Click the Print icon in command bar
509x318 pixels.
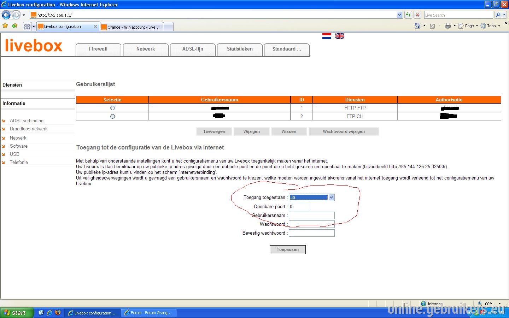click(448, 26)
